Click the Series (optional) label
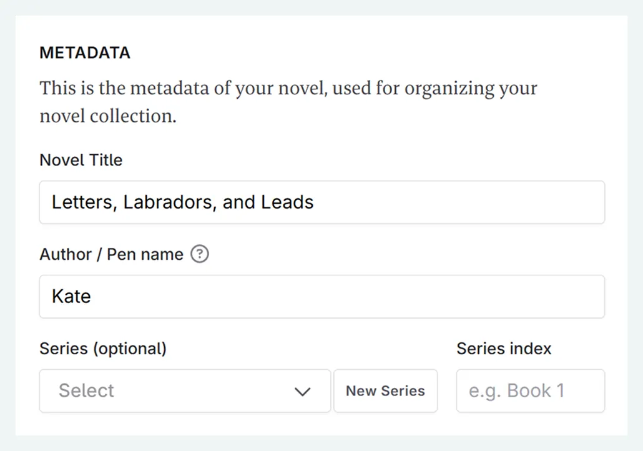Viewport: 643px width, 451px height. tap(103, 349)
